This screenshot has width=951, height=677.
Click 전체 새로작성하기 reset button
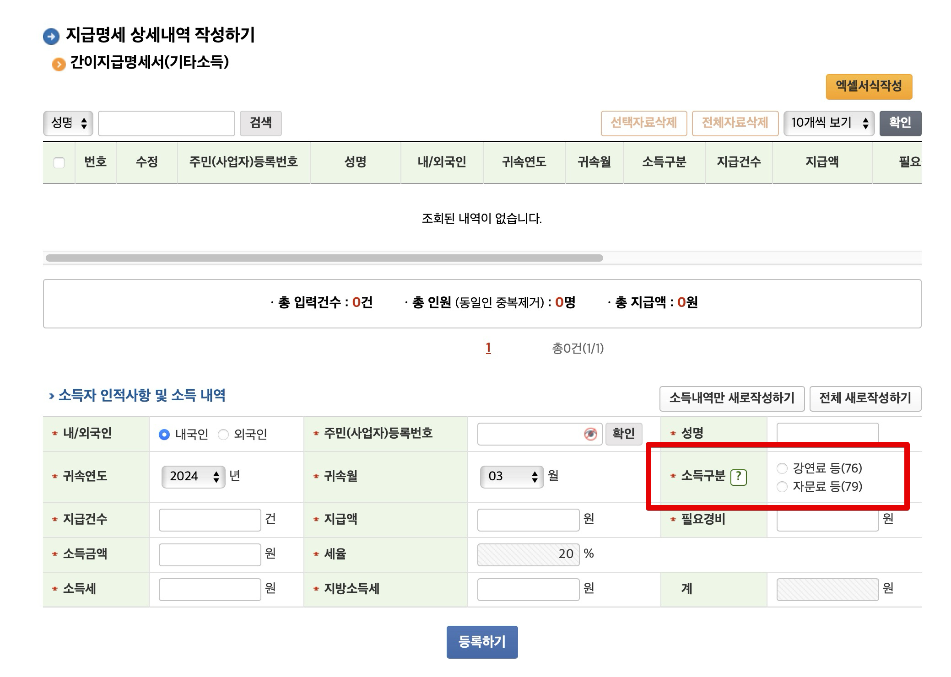click(x=865, y=398)
